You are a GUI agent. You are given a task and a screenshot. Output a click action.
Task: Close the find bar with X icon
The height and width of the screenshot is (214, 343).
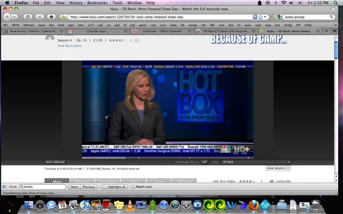4,187
